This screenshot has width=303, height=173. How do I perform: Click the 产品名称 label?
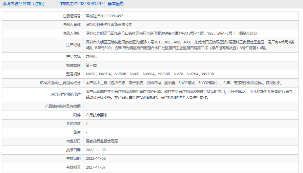(73, 57)
